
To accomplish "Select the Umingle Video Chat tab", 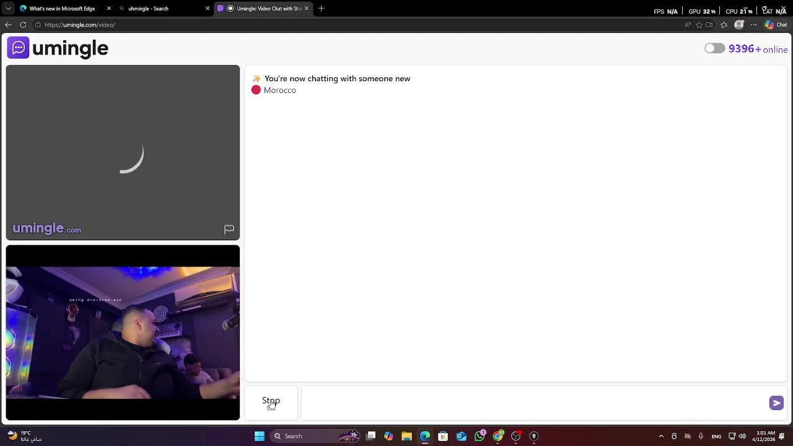I will click(263, 9).
